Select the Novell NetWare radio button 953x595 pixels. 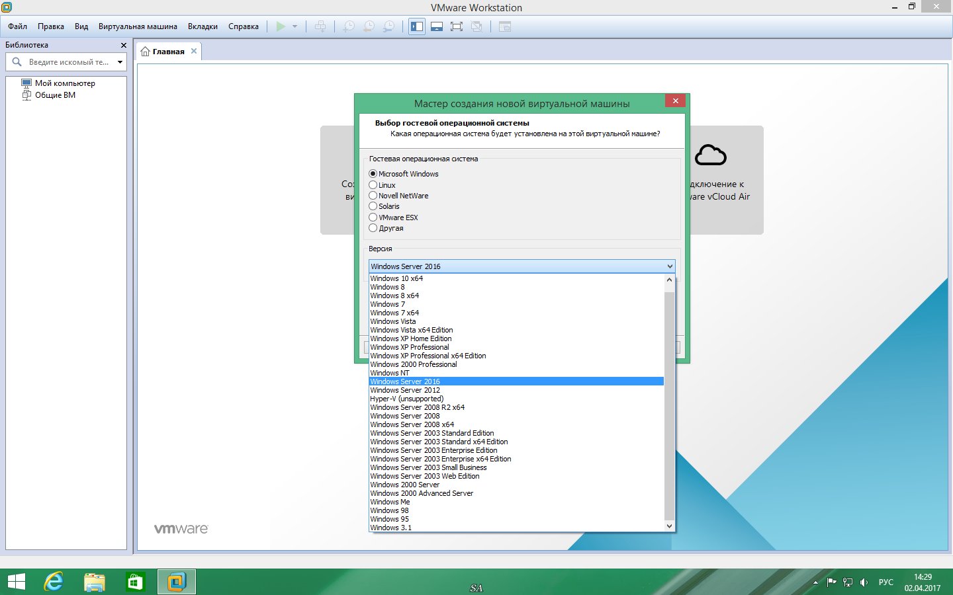(373, 196)
